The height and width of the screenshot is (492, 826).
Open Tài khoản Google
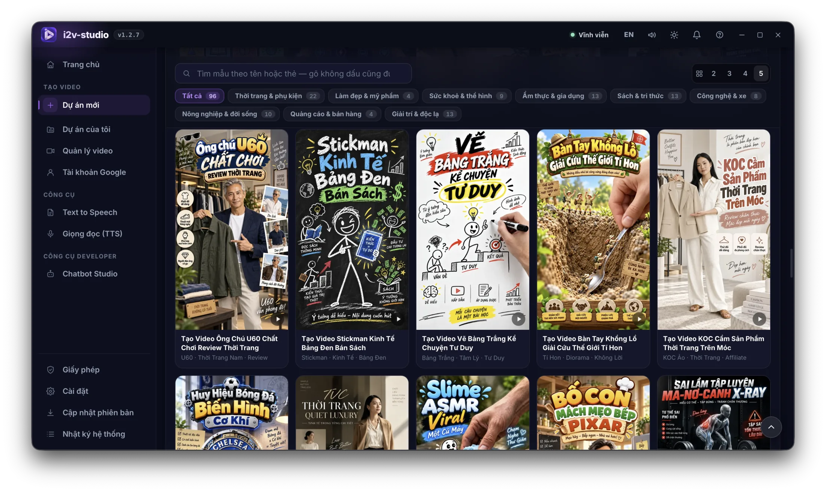(94, 172)
